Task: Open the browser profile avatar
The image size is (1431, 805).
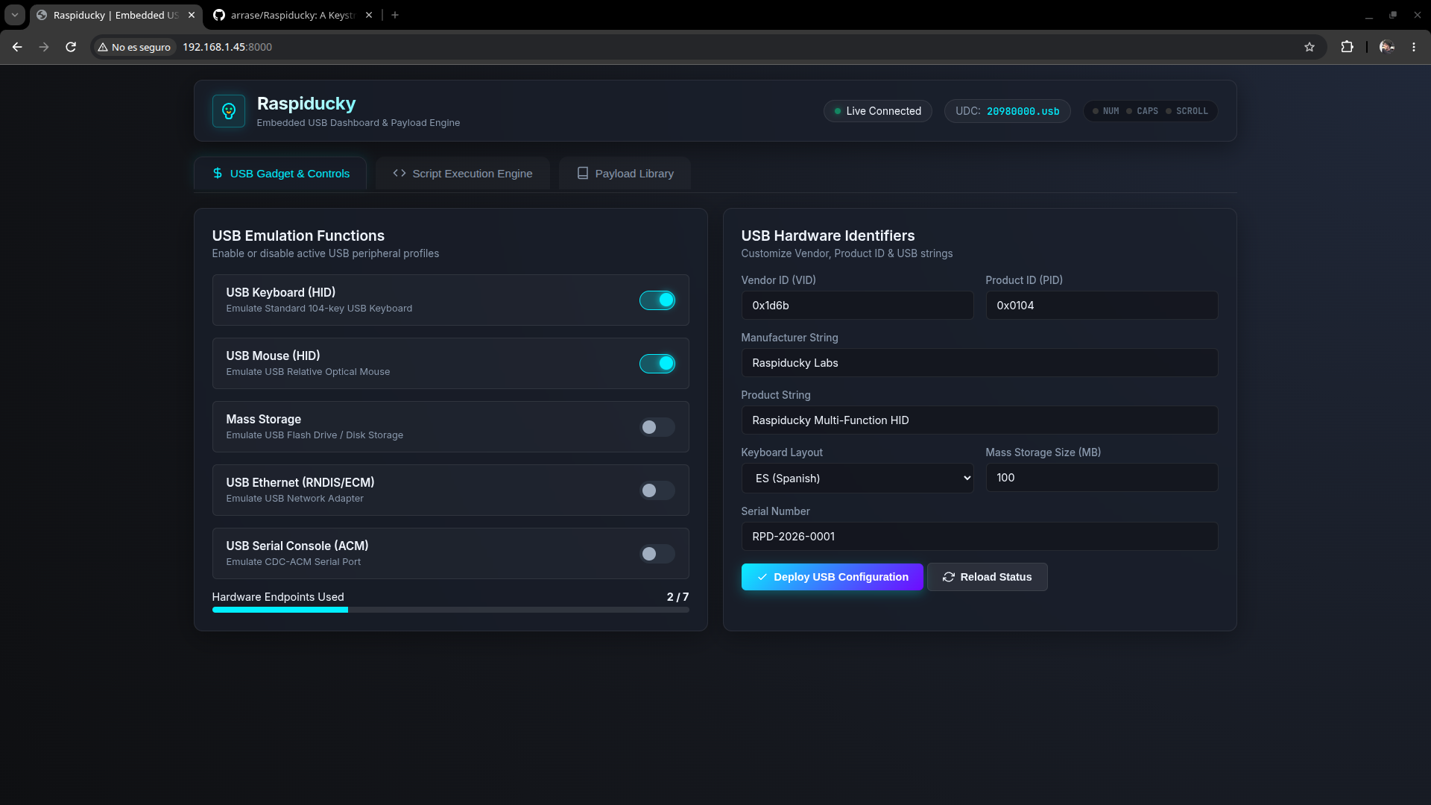Action: pos(1387,47)
